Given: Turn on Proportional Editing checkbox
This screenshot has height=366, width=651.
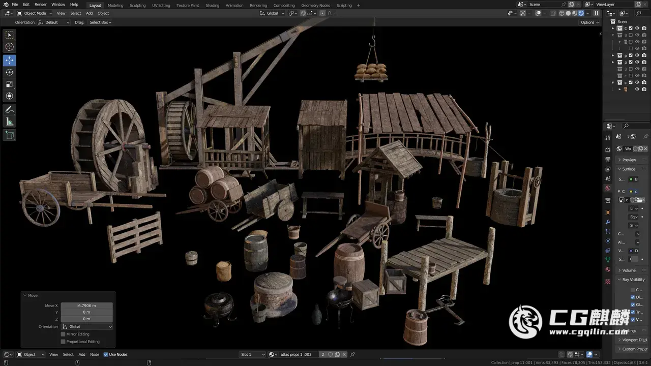Looking at the screenshot, I should point(63,342).
